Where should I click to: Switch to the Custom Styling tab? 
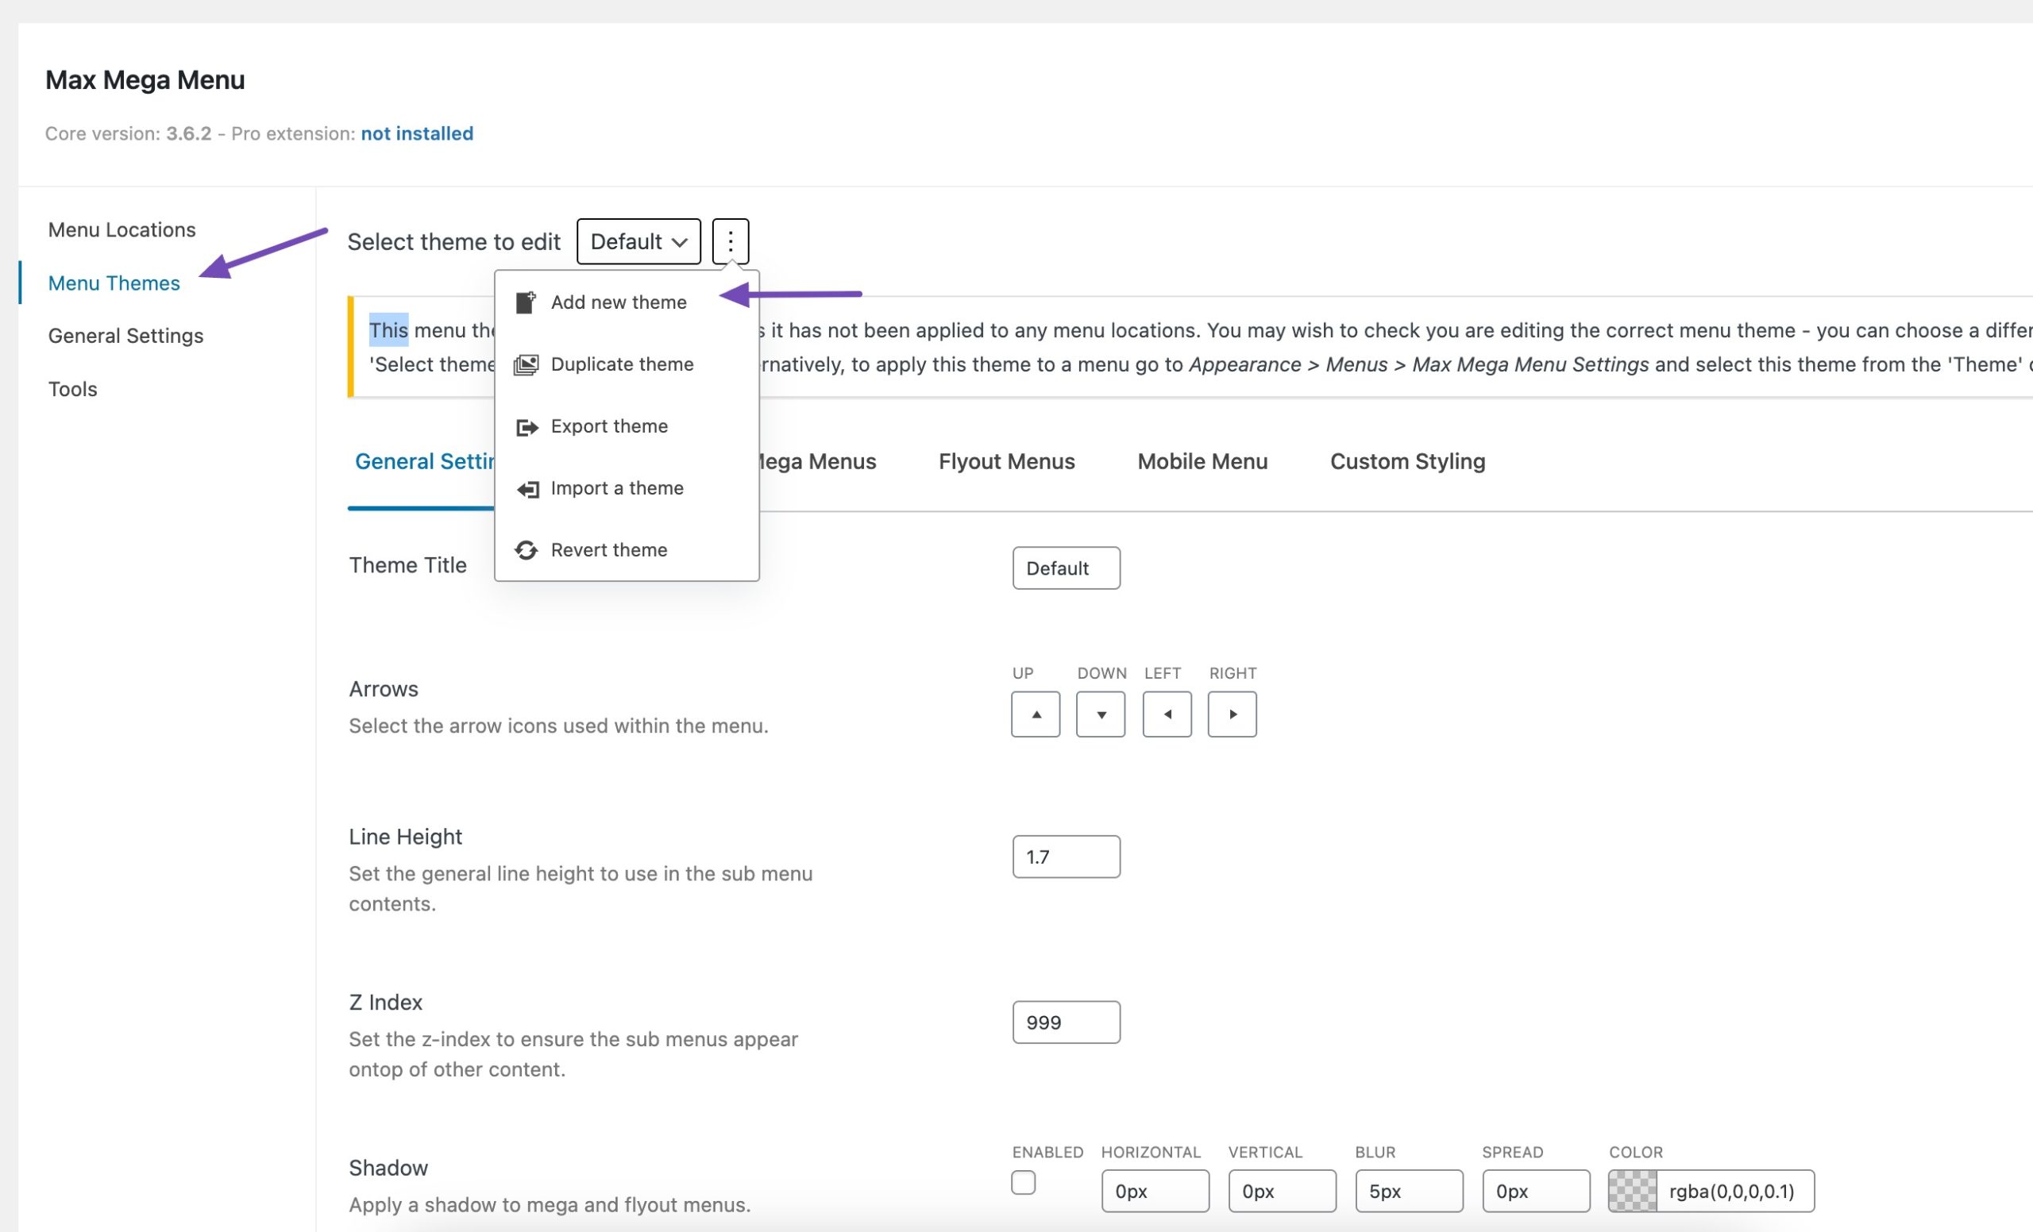(1407, 462)
